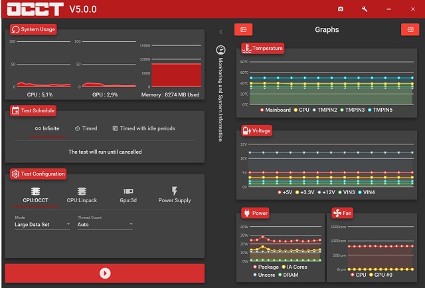Toggle +12V series in Voltage legend
The image size is (425, 288).
click(x=326, y=192)
